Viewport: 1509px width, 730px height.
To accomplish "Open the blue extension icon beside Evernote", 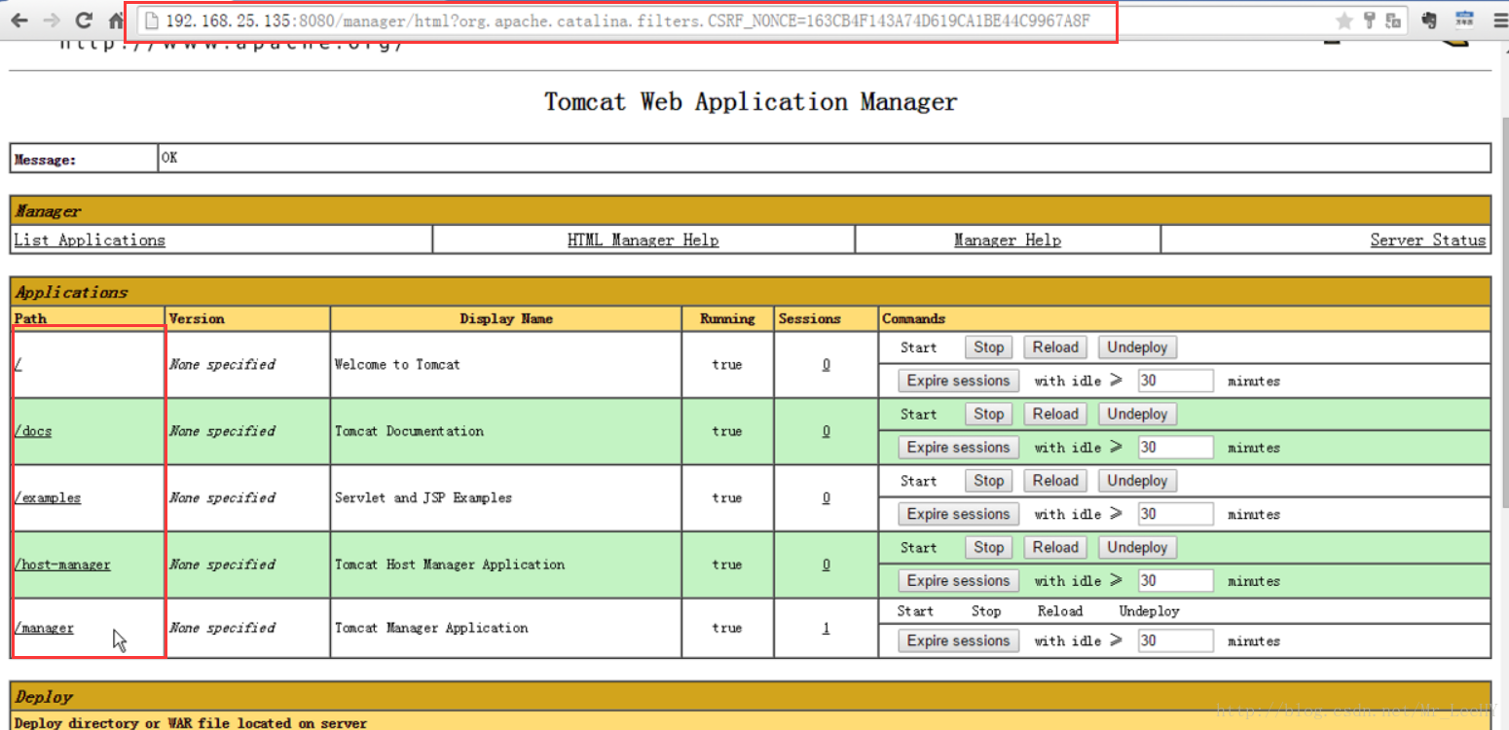I will [x=1464, y=20].
